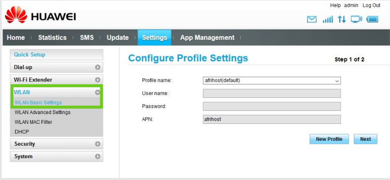This screenshot has width=390, height=180.
Task: Go to the Update tab
Action: tap(118, 37)
